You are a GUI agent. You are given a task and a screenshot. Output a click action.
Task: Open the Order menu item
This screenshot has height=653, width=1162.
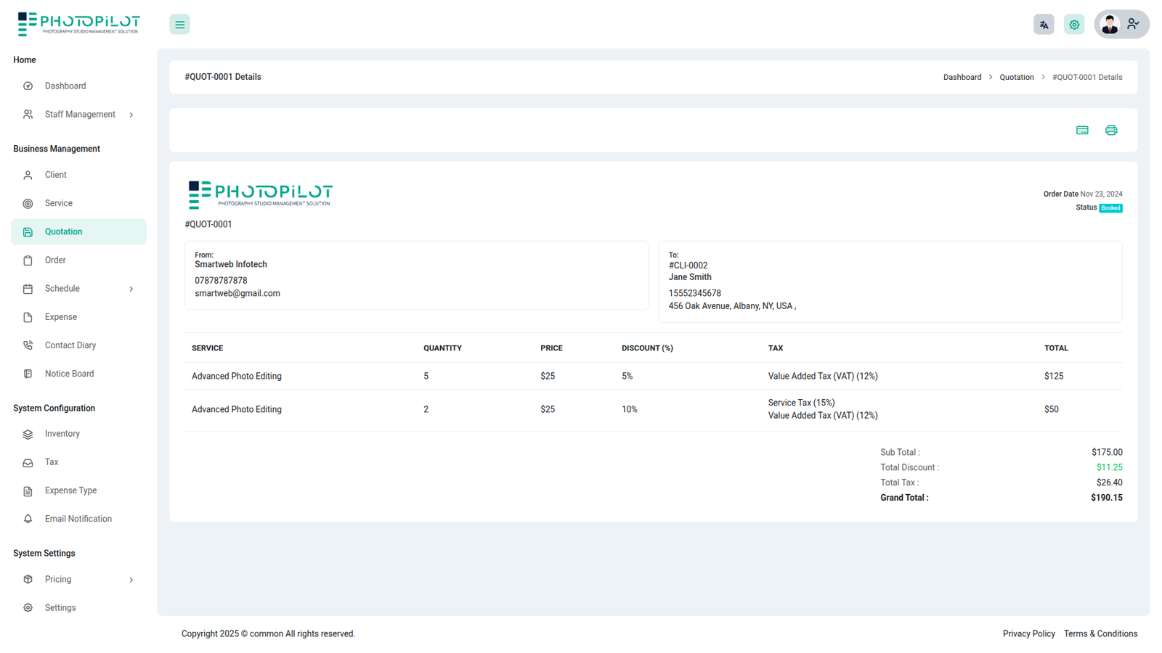click(55, 260)
